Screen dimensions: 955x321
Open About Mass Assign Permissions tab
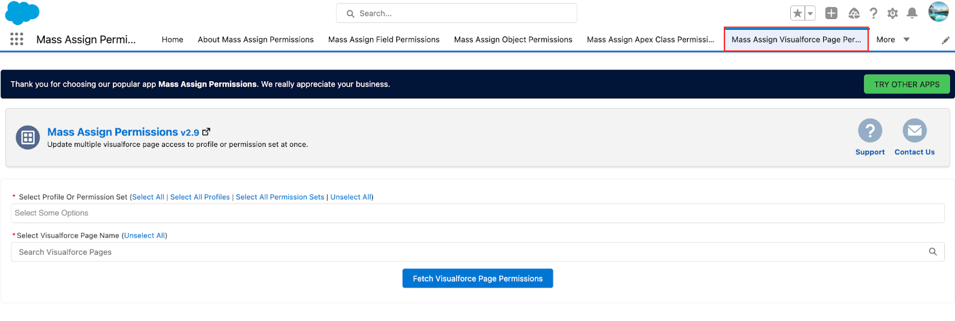click(x=255, y=39)
